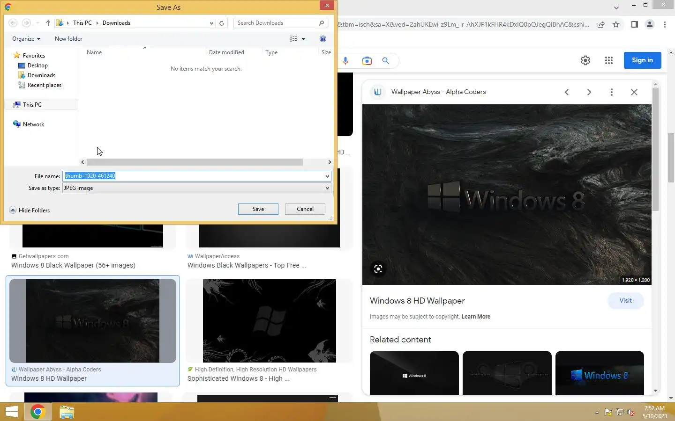Click Sign in button
This screenshot has height=421, width=675.
[642, 60]
